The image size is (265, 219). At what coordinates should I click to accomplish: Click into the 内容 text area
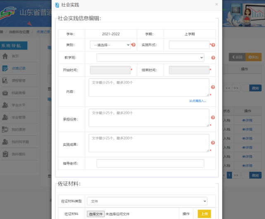(x=149, y=87)
